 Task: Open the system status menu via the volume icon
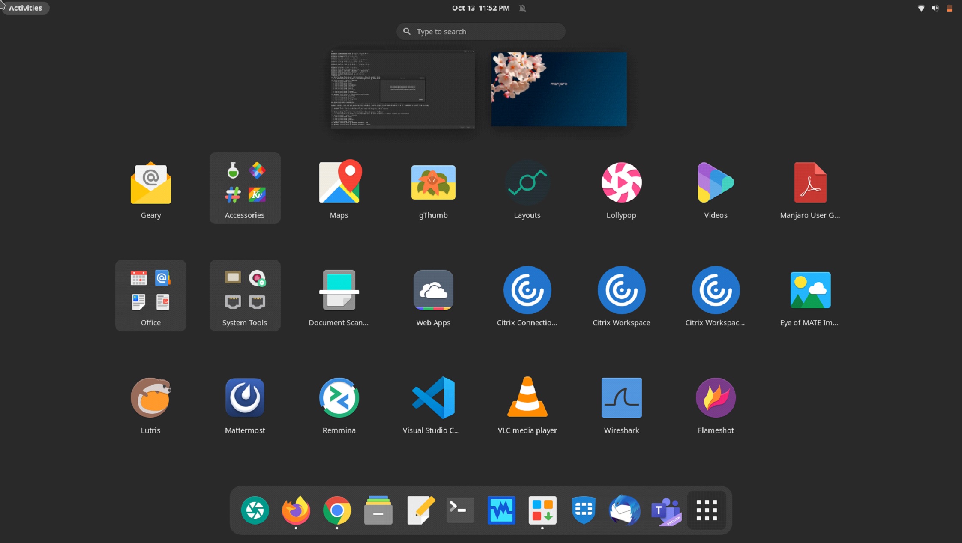pyautogui.click(x=935, y=8)
